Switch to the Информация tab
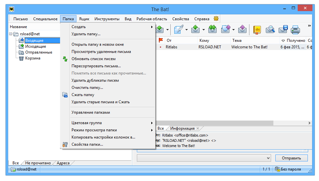319x181 pixels. click(x=182, y=128)
